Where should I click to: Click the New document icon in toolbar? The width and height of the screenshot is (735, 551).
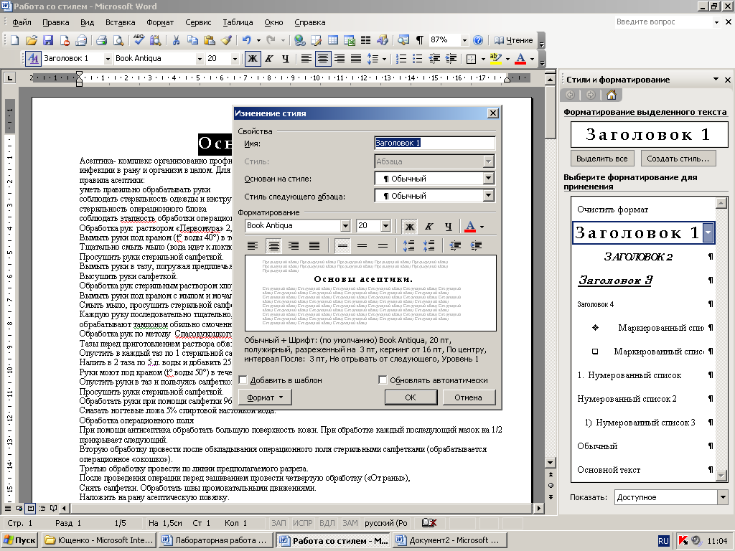coord(14,40)
